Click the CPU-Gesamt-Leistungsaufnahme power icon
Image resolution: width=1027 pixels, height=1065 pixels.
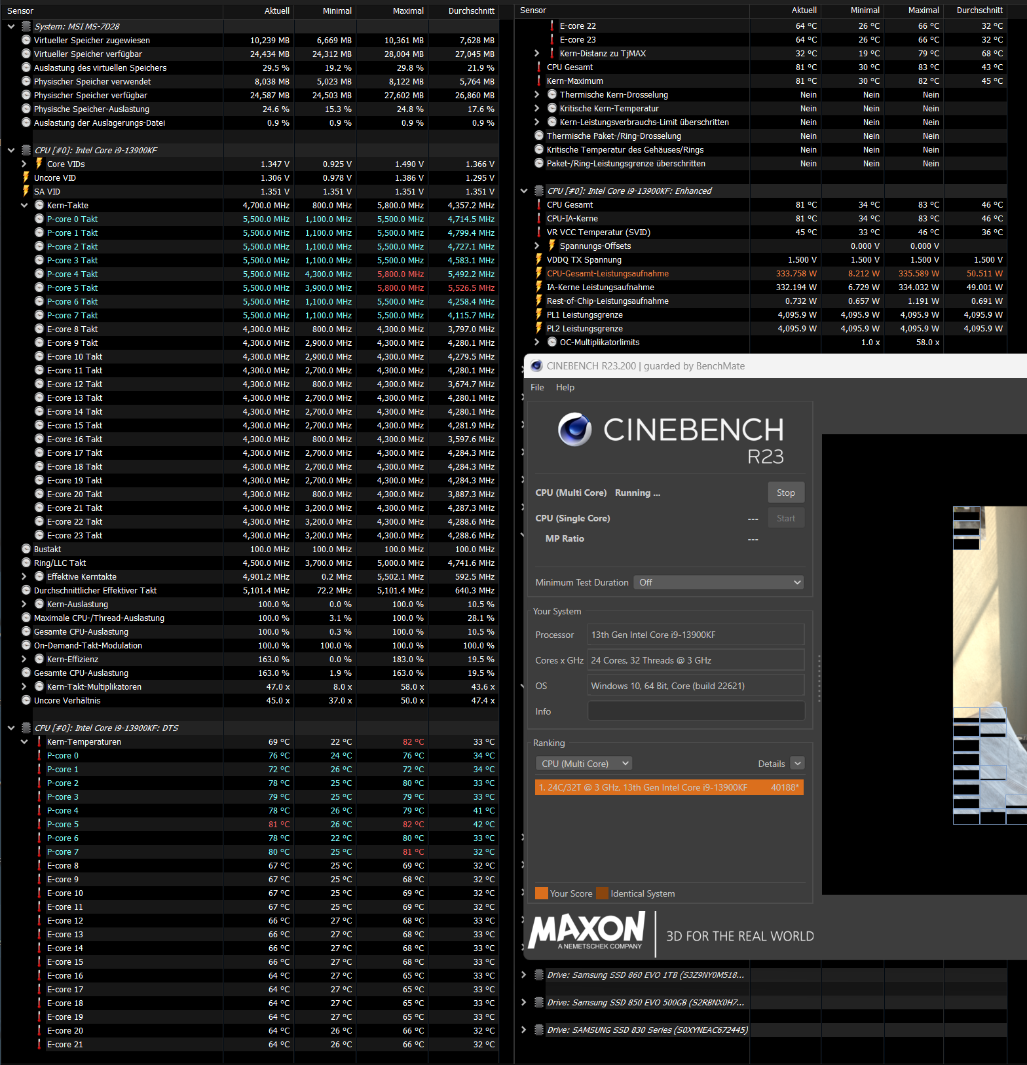pos(539,273)
